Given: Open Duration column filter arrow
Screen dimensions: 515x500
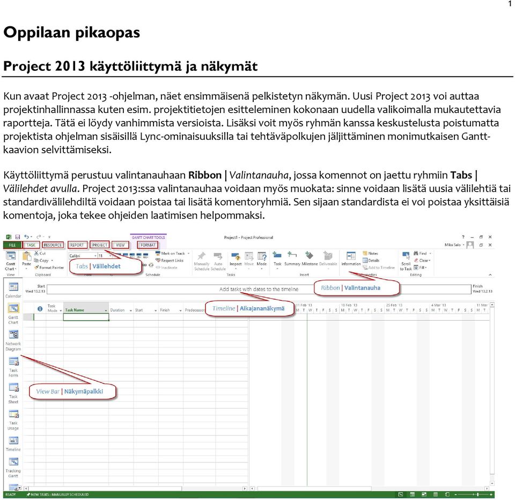Looking at the screenshot, I should [131, 310].
